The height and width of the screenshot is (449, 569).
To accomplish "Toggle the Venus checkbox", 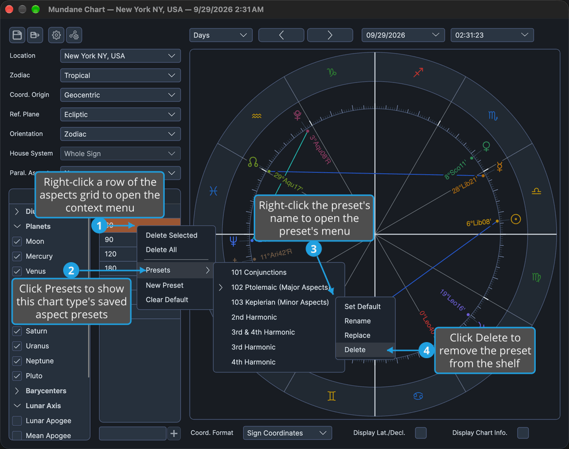I will pos(17,271).
